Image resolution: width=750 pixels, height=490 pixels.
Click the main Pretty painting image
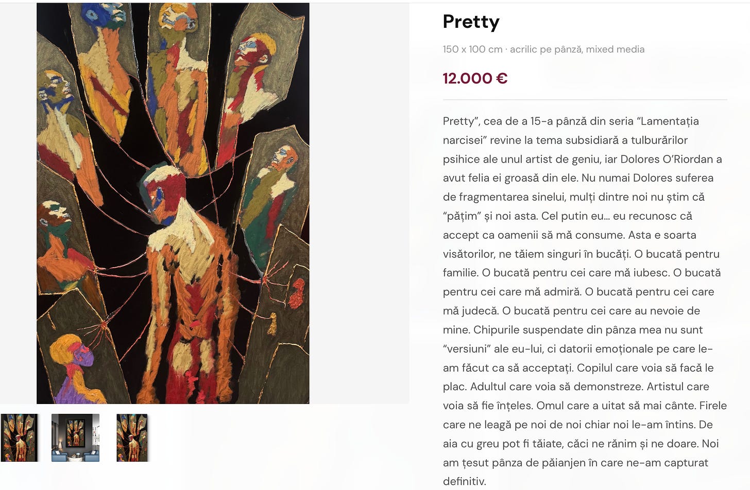pos(173,203)
